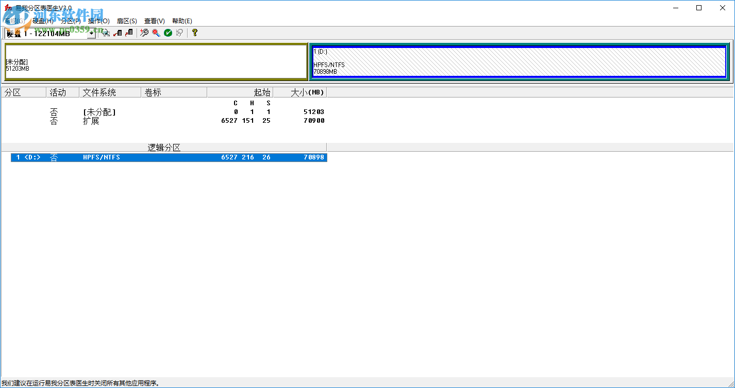735x388 pixels.
Task: Click the 文件系统 column header
Action: coord(110,92)
